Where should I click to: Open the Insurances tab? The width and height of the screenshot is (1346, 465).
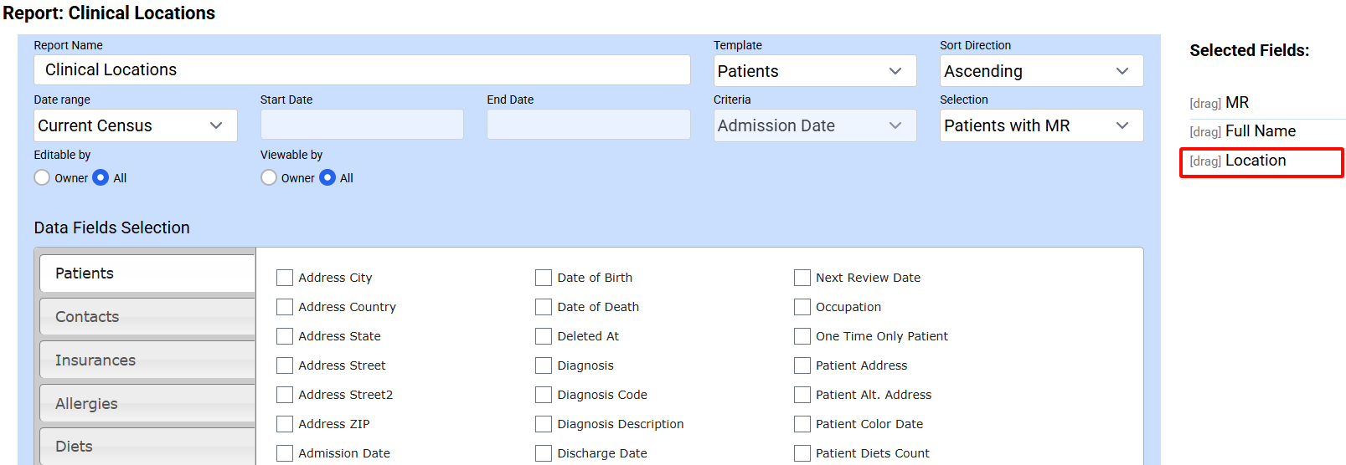[147, 360]
